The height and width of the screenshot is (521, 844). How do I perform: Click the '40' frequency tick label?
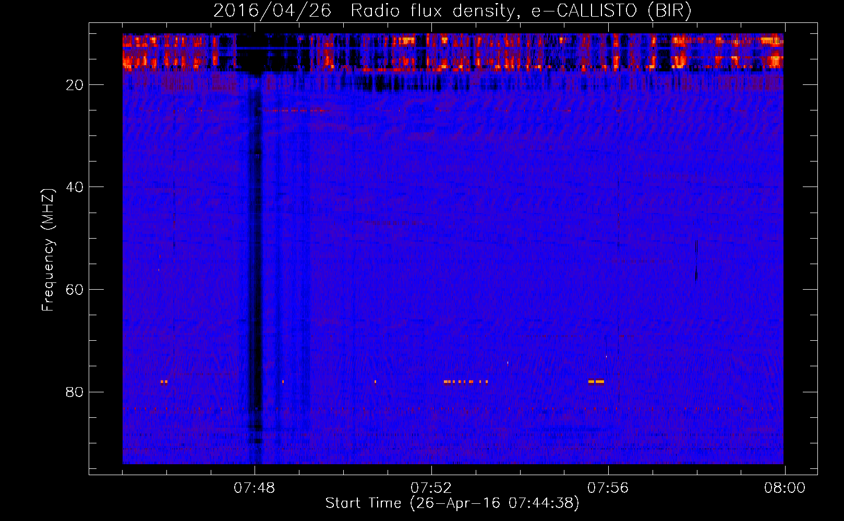tap(75, 187)
